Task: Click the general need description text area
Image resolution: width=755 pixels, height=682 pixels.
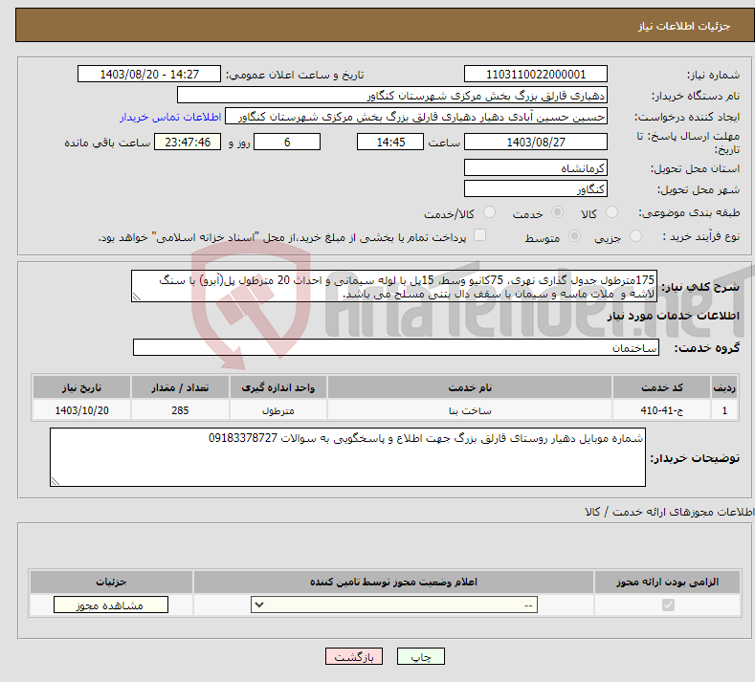Action: [394, 286]
